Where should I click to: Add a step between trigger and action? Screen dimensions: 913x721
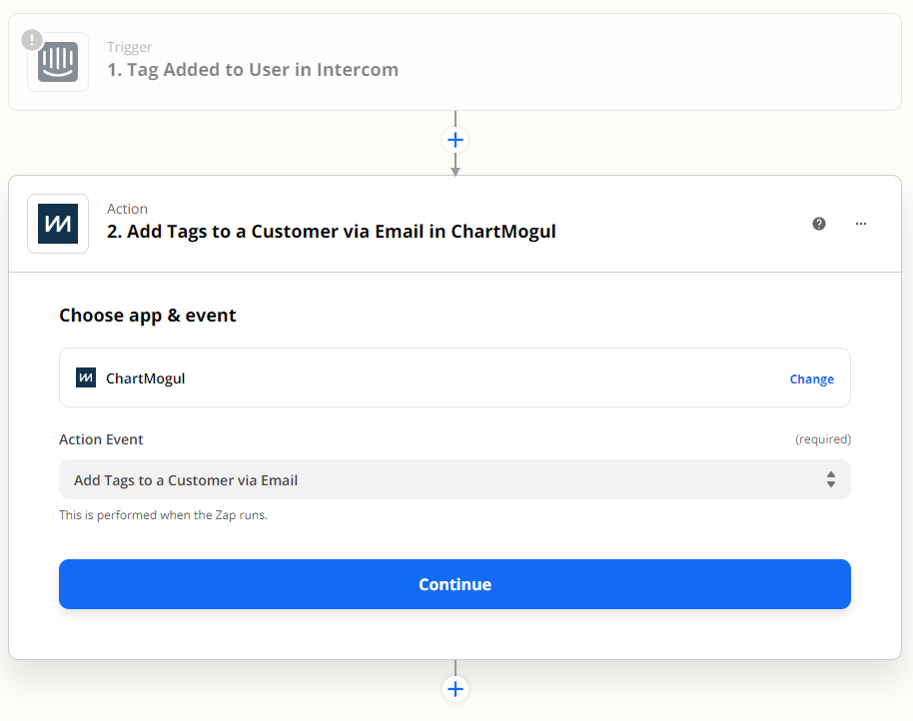[456, 140]
